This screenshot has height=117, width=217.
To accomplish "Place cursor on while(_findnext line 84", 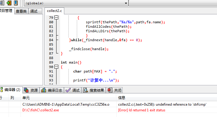I will coord(106,40).
